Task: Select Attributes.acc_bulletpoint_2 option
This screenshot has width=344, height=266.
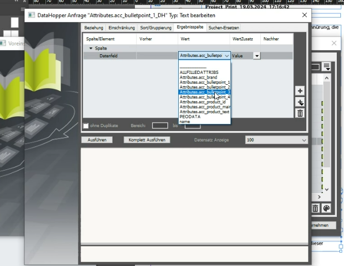Action: (x=205, y=87)
